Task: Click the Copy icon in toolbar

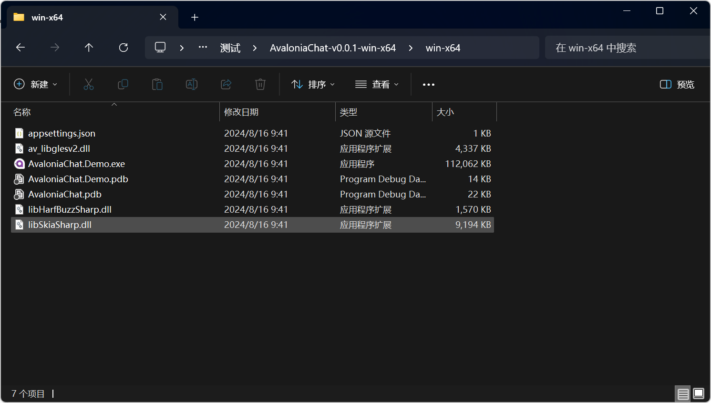Action: 123,85
